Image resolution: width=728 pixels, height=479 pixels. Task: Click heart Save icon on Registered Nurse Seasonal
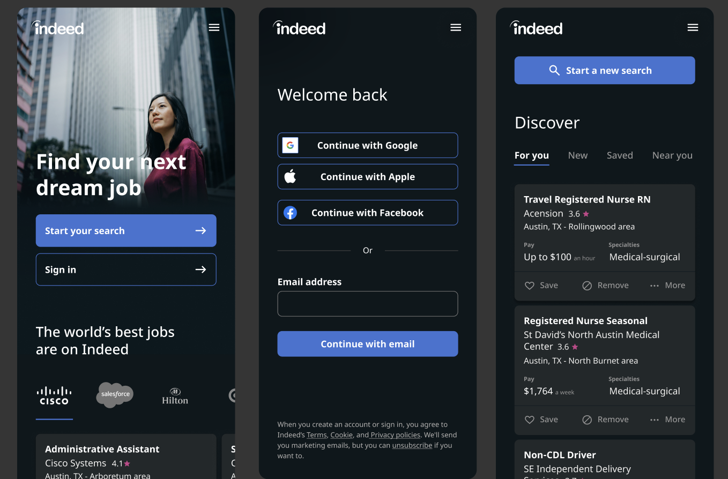529,420
